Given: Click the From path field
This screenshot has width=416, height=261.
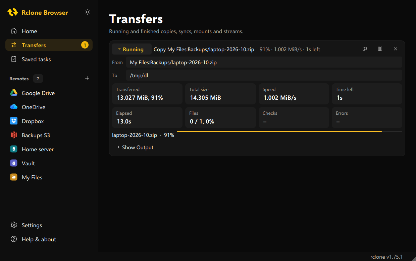Looking at the screenshot, I should pos(264,62).
